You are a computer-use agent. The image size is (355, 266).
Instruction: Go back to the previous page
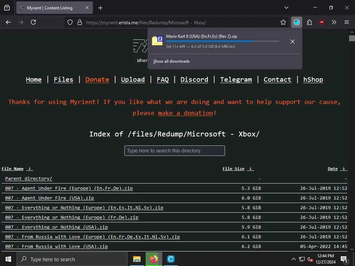[8, 22]
